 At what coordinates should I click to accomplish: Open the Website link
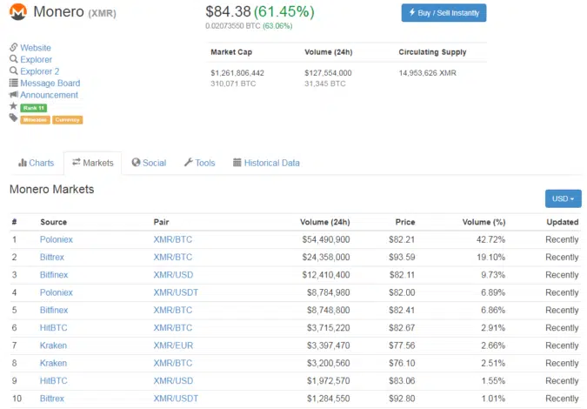[x=36, y=48]
